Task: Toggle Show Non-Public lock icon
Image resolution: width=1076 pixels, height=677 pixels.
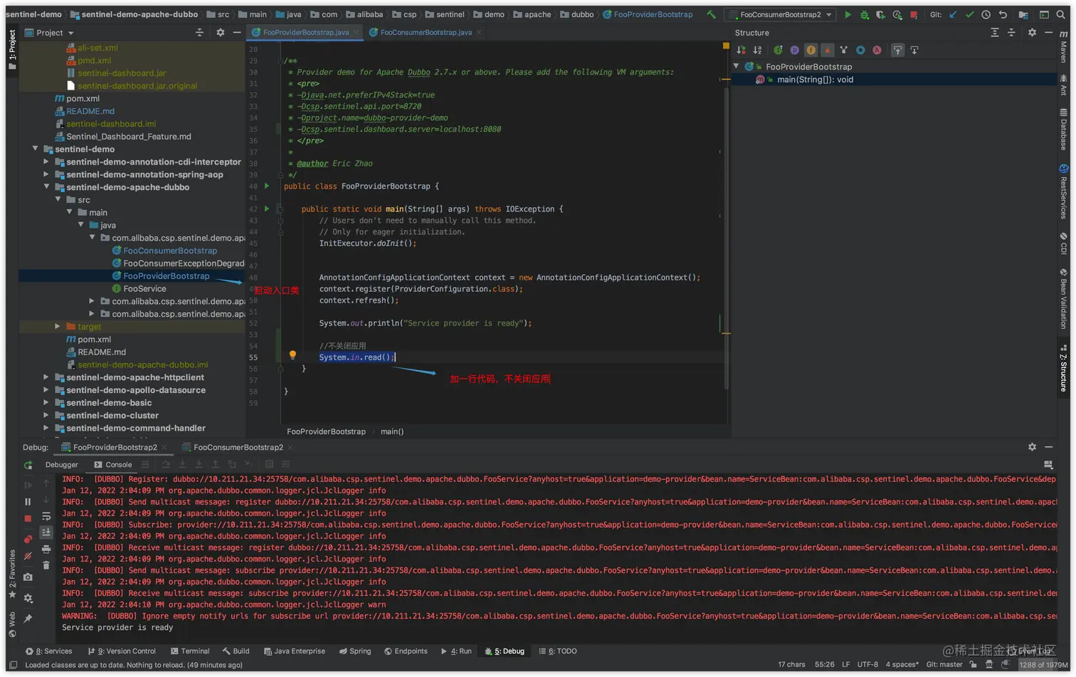Action: click(827, 50)
